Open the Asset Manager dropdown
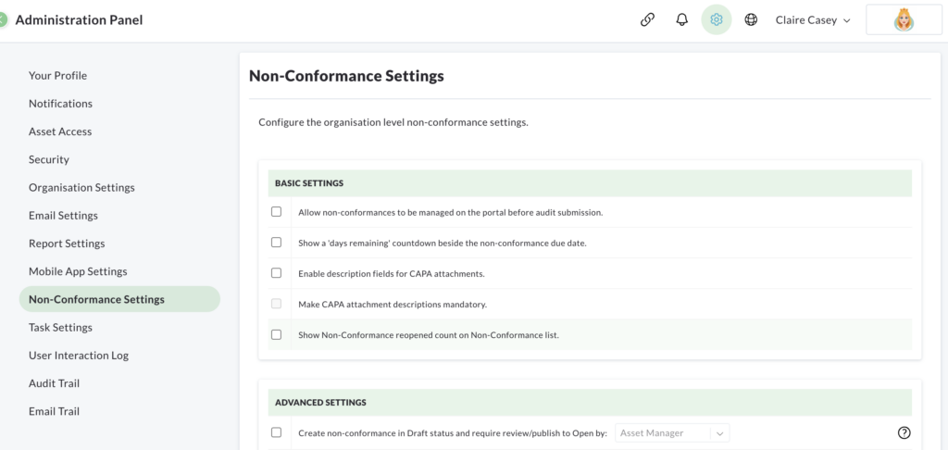This screenshot has height=450, width=948. point(672,433)
